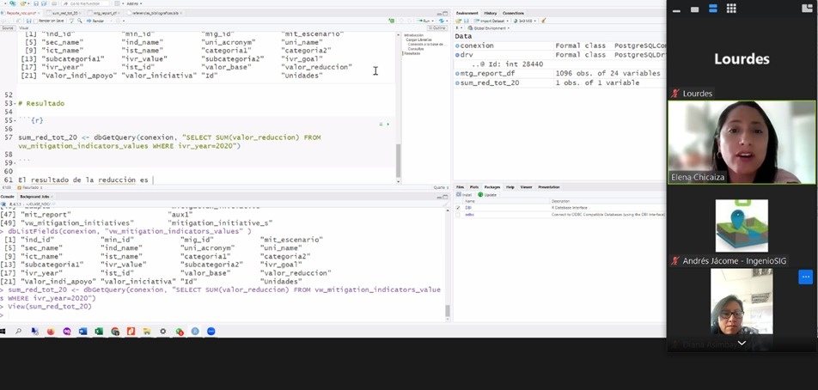This screenshot has height=390, width=818.
Task: Collapse the drv object
Action: 457,55
